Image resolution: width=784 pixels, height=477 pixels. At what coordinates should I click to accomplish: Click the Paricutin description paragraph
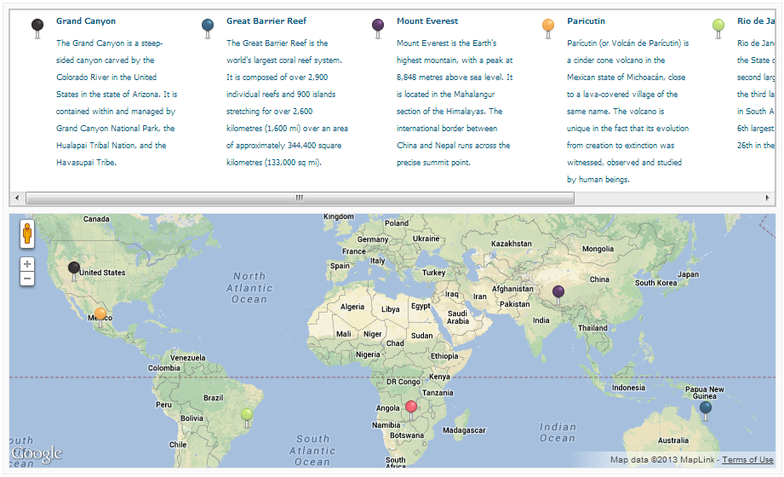[628, 111]
